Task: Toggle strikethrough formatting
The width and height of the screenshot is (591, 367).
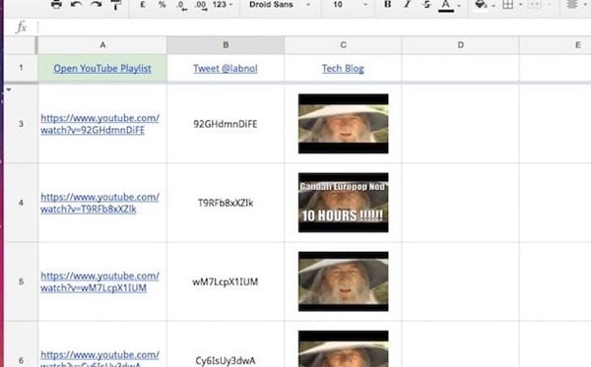Action: click(427, 5)
